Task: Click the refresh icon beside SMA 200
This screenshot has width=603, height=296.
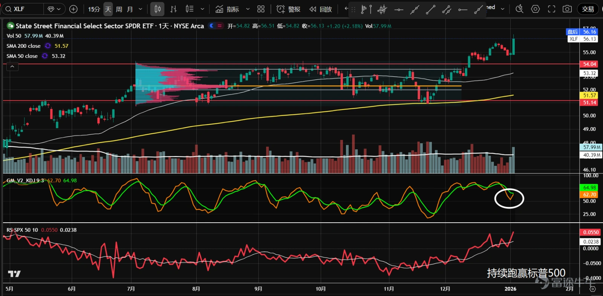Action: (x=48, y=46)
